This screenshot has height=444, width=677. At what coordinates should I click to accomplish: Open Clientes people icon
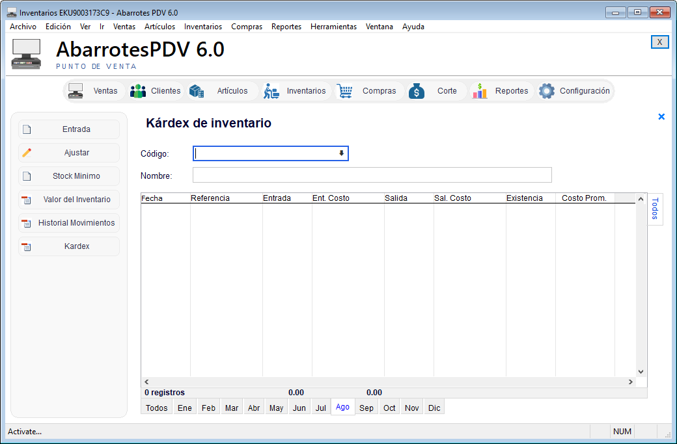click(138, 91)
